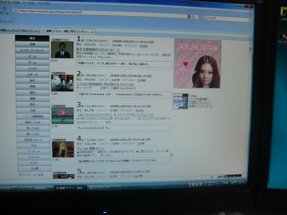Open rank 1 thumbnail of man in suit
Image resolution: width=287 pixels, height=215 pixels.
pos(62,50)
